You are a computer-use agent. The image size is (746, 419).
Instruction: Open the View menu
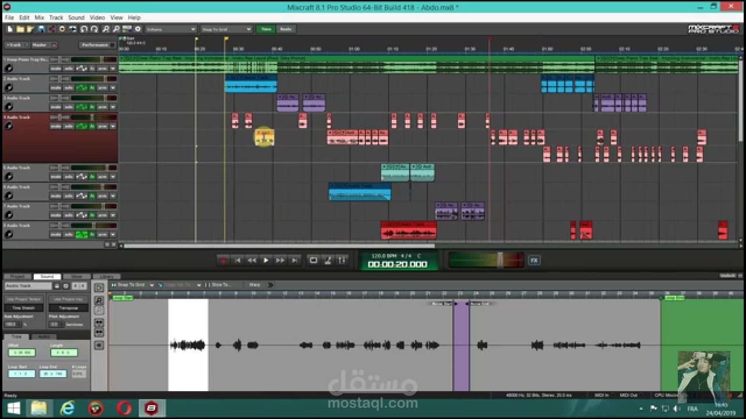pos(117,18)
